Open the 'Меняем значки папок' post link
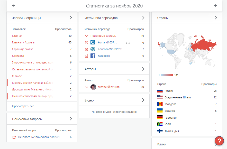227x149 pixels. [x=32, y=83]
